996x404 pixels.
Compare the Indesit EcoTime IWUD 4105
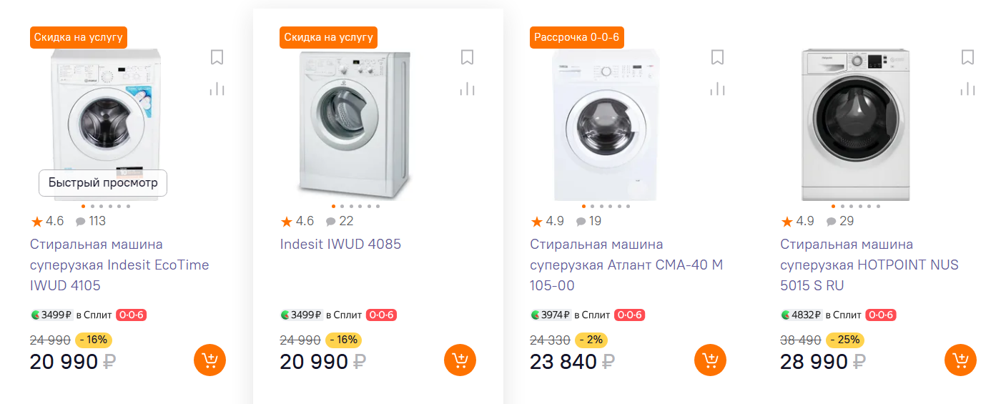pyautogui.click(x=217, y=89)
